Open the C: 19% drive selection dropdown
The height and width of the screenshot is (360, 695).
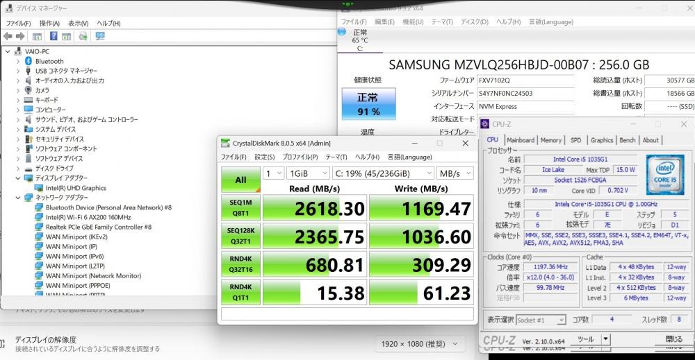(383, 173)
